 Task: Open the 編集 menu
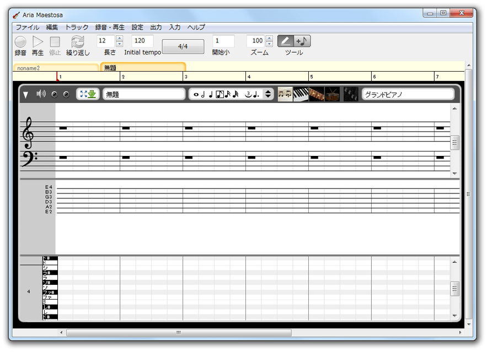coord(52,28)
